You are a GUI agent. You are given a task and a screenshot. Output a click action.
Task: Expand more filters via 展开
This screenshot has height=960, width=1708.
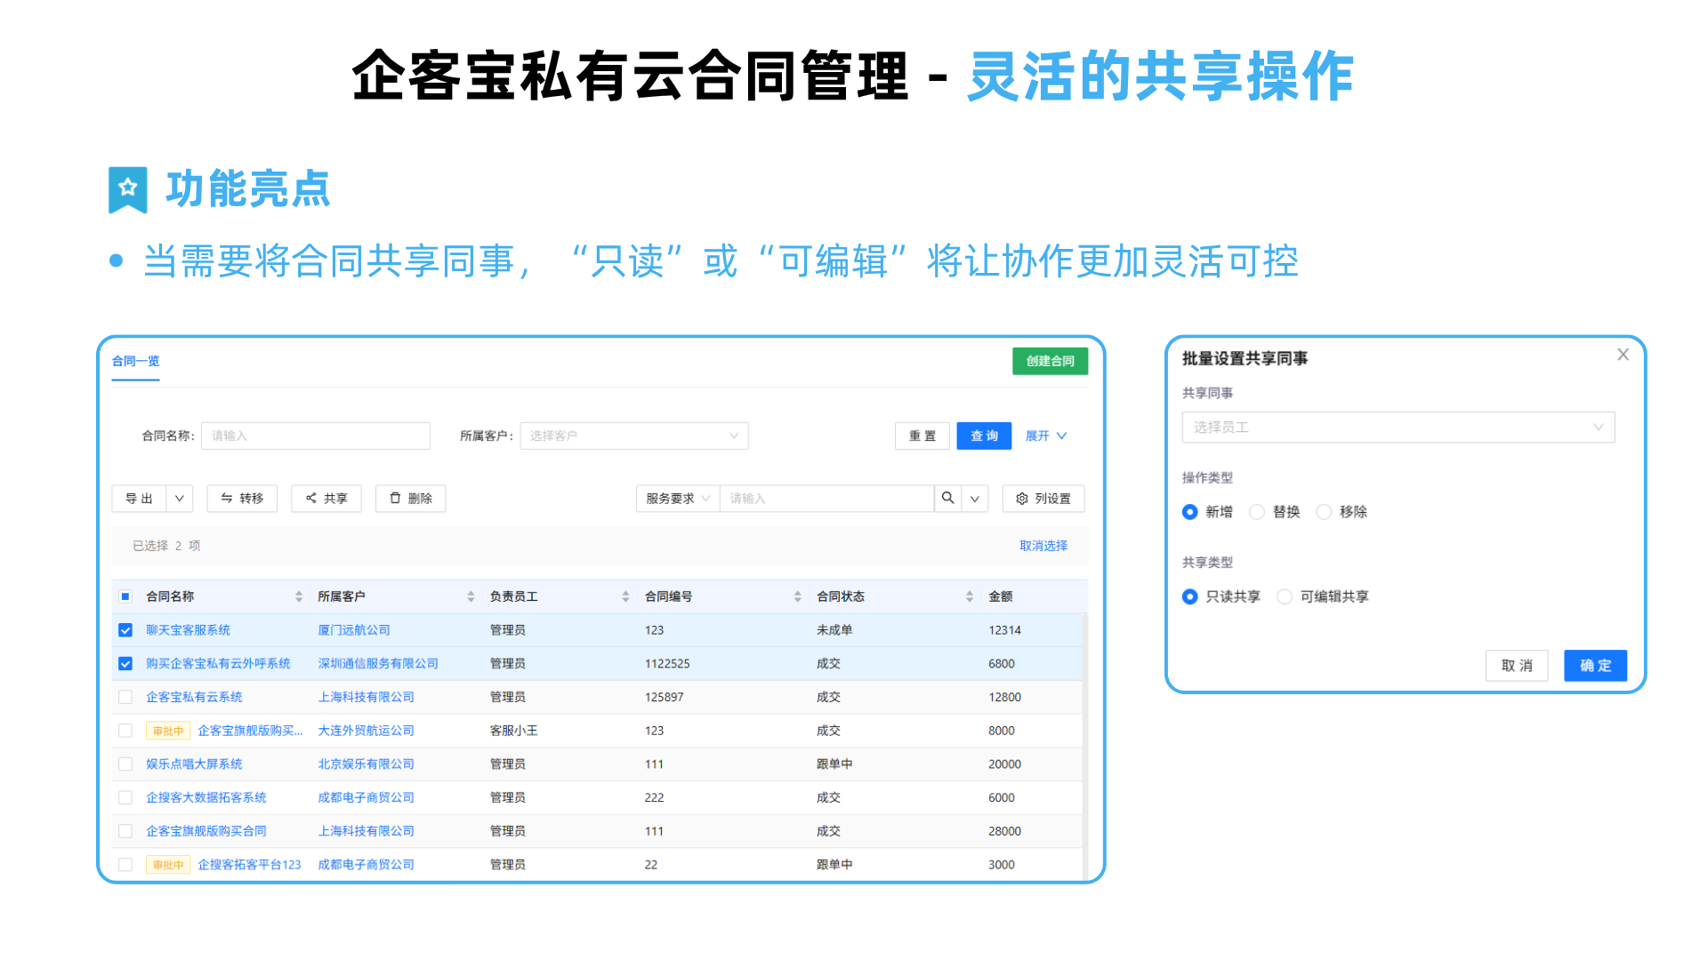pyautogui.click(x=1045, y=436)
